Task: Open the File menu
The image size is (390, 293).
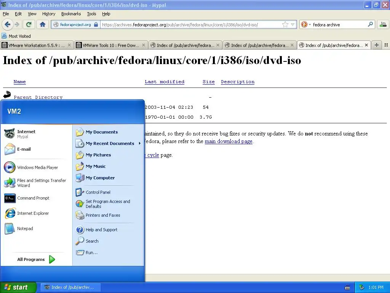Action: pyautogui.click(x=6, y=14)
